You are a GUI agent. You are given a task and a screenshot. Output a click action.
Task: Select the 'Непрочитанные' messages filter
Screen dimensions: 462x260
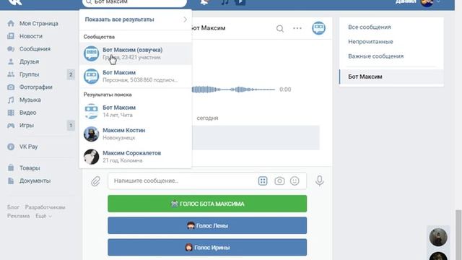pos(370,42)
